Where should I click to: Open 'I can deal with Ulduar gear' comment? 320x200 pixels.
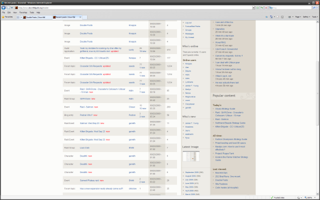[227, 62]
